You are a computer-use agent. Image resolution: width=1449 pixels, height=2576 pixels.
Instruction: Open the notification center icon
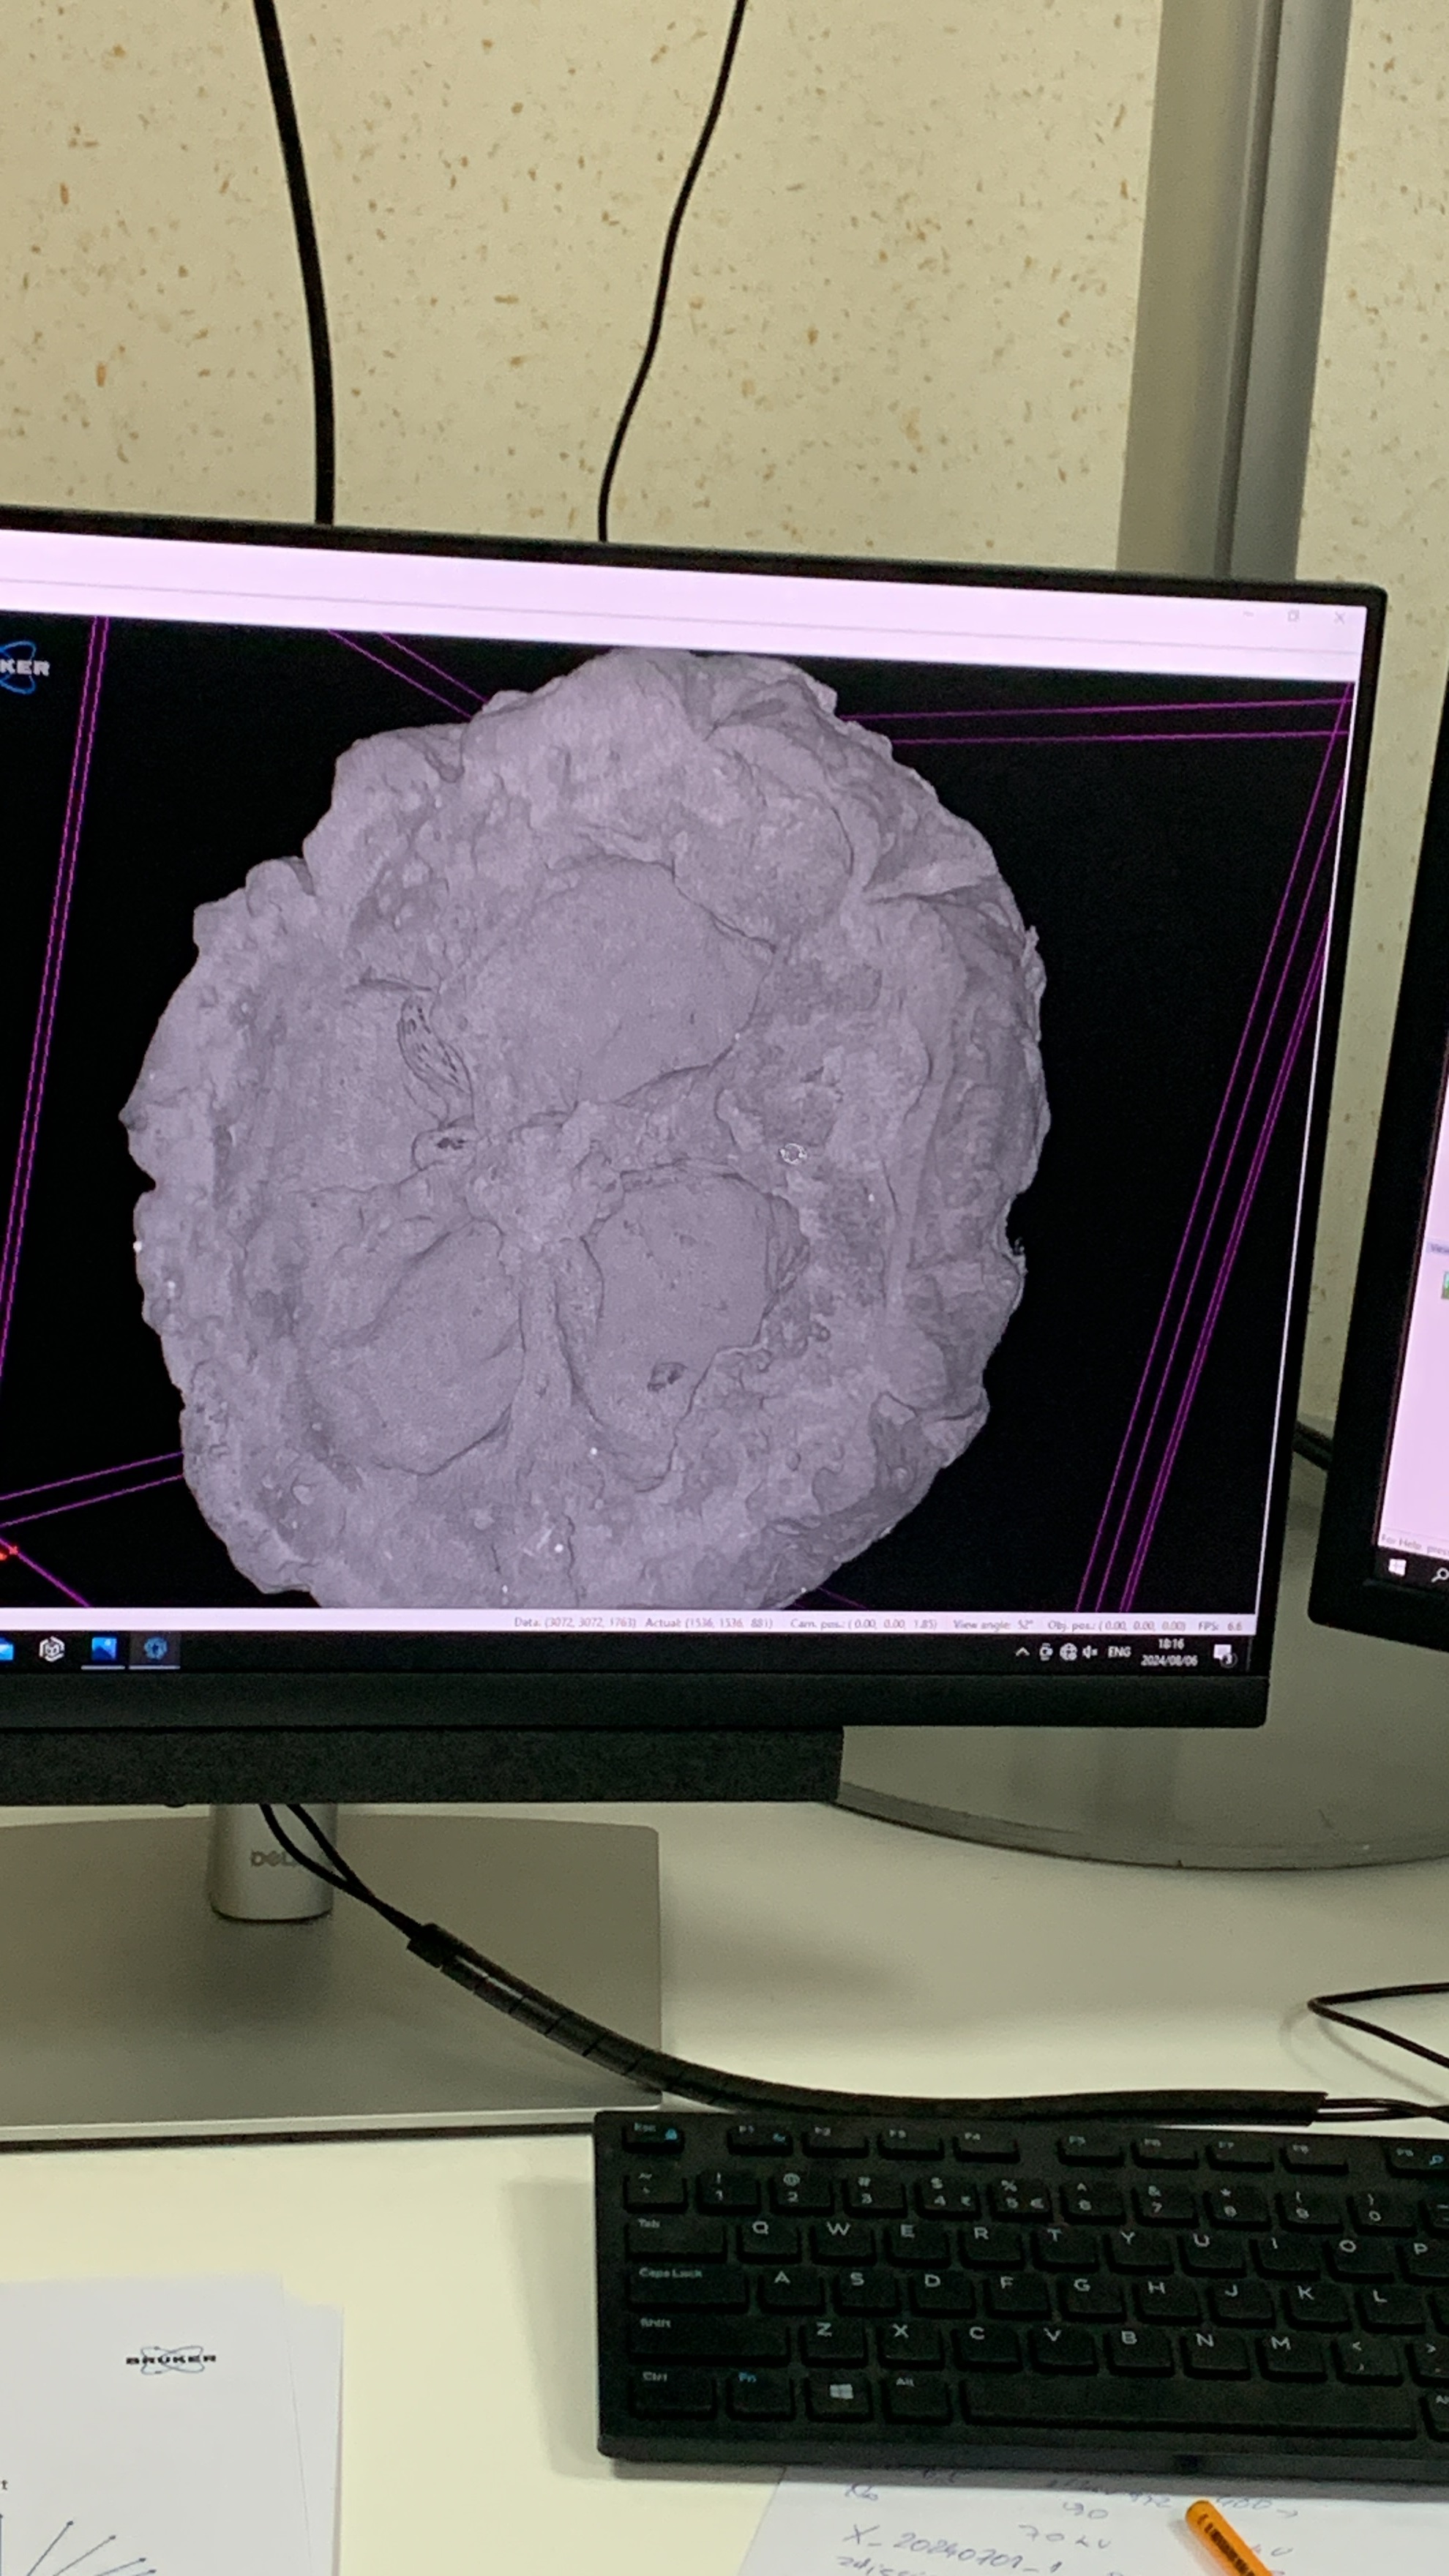point(1223,1655)
